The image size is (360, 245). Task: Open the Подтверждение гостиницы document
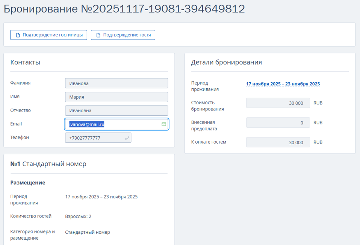coord(49,35)
